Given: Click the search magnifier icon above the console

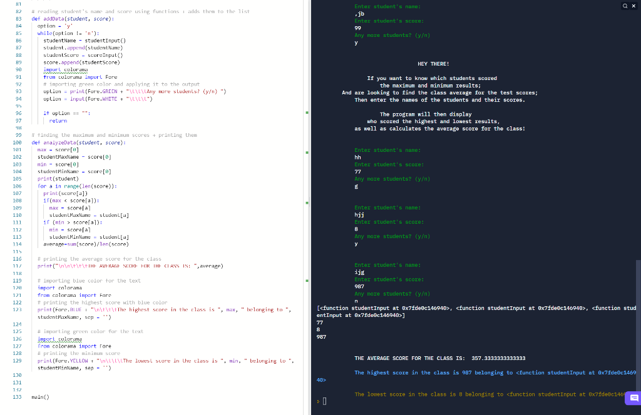Looking at the screenshot, I should pyautogui.click(x=624, y=5).
